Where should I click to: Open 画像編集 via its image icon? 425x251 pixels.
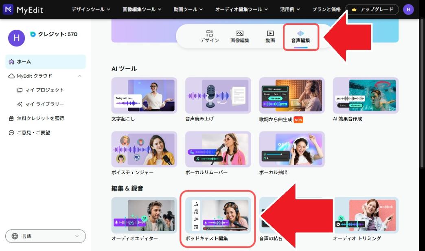coord(239,33)
